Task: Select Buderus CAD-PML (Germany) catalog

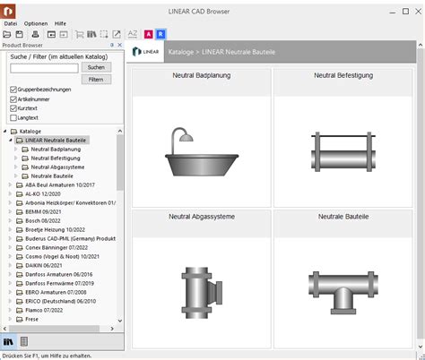Action: [x=71, y=238]
